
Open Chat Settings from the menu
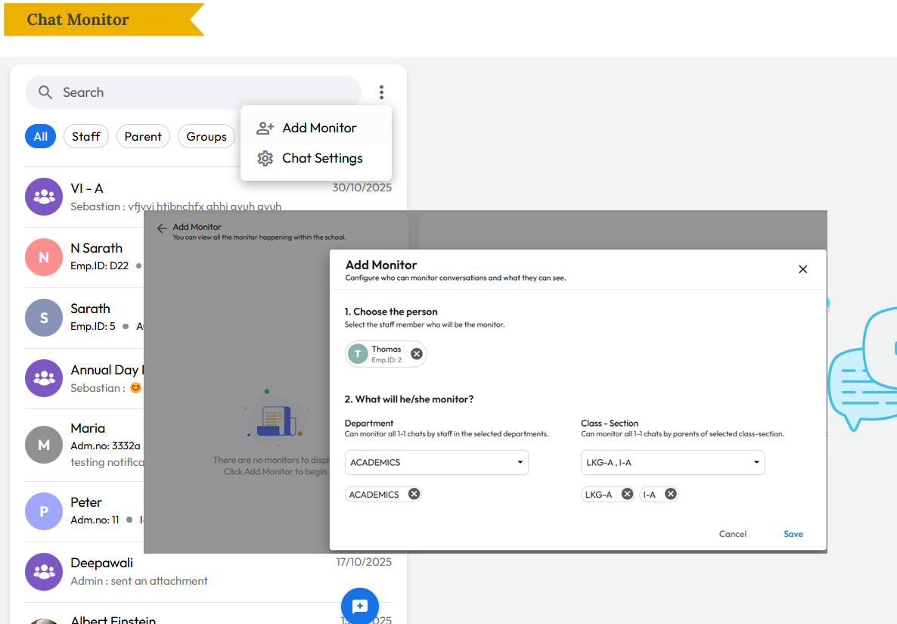pos(321,158)
